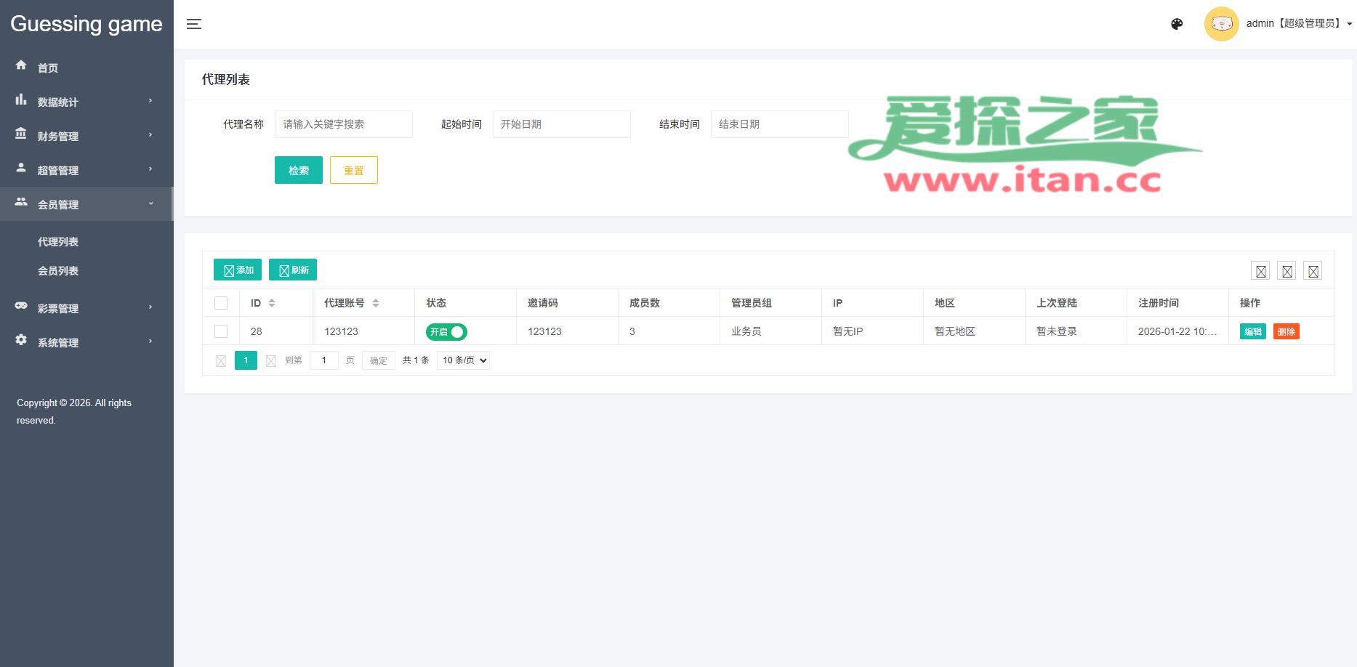Screen dimensions: 1357x667
Task: Click the 开始日期 start date field
Action: [x=561, y=124]
